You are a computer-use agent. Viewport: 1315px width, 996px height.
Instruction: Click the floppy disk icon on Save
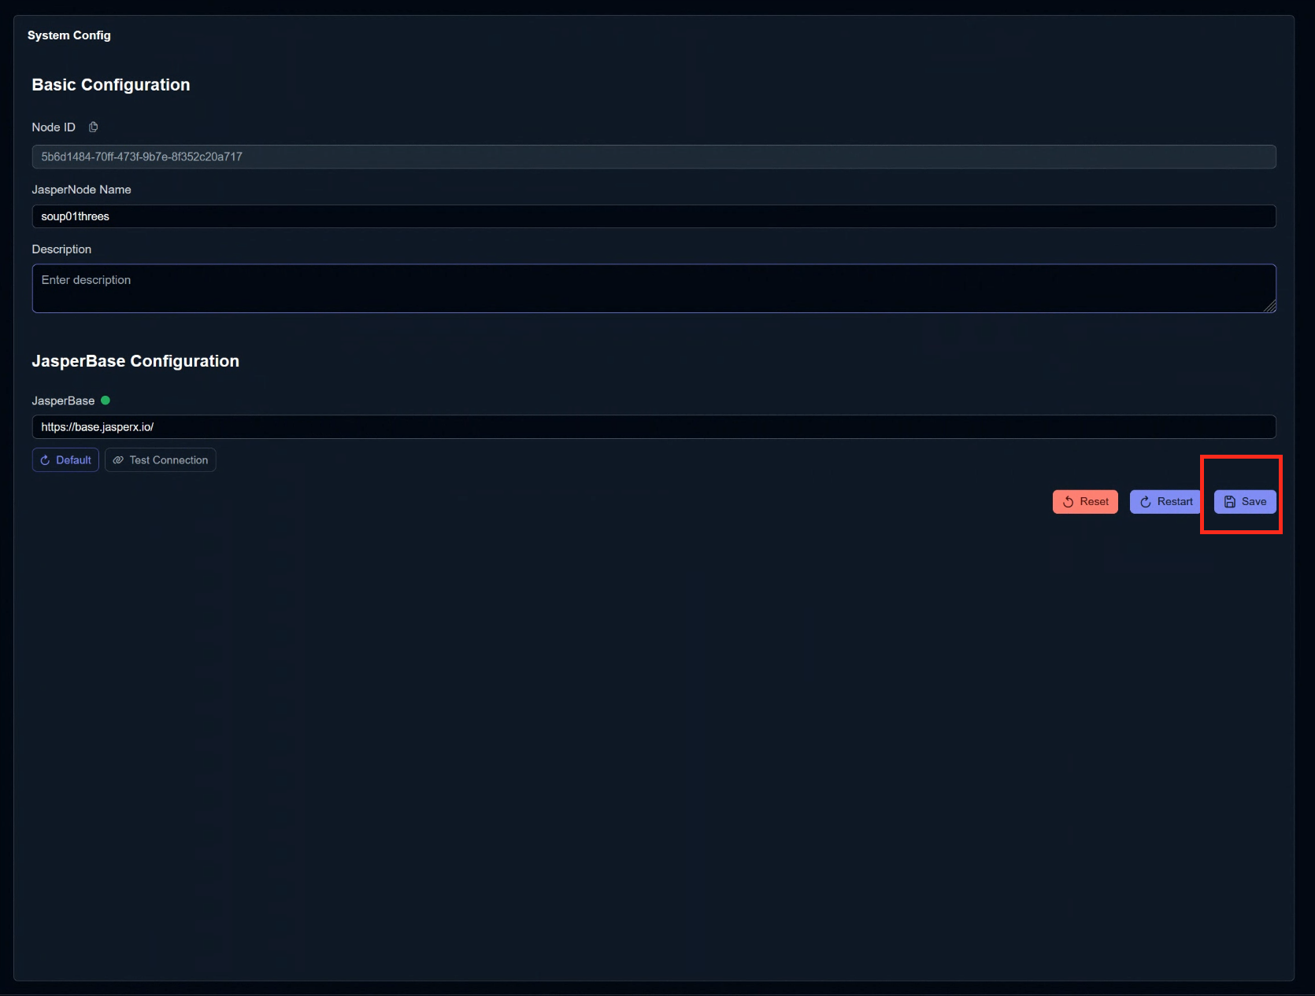coord(1230,502)
